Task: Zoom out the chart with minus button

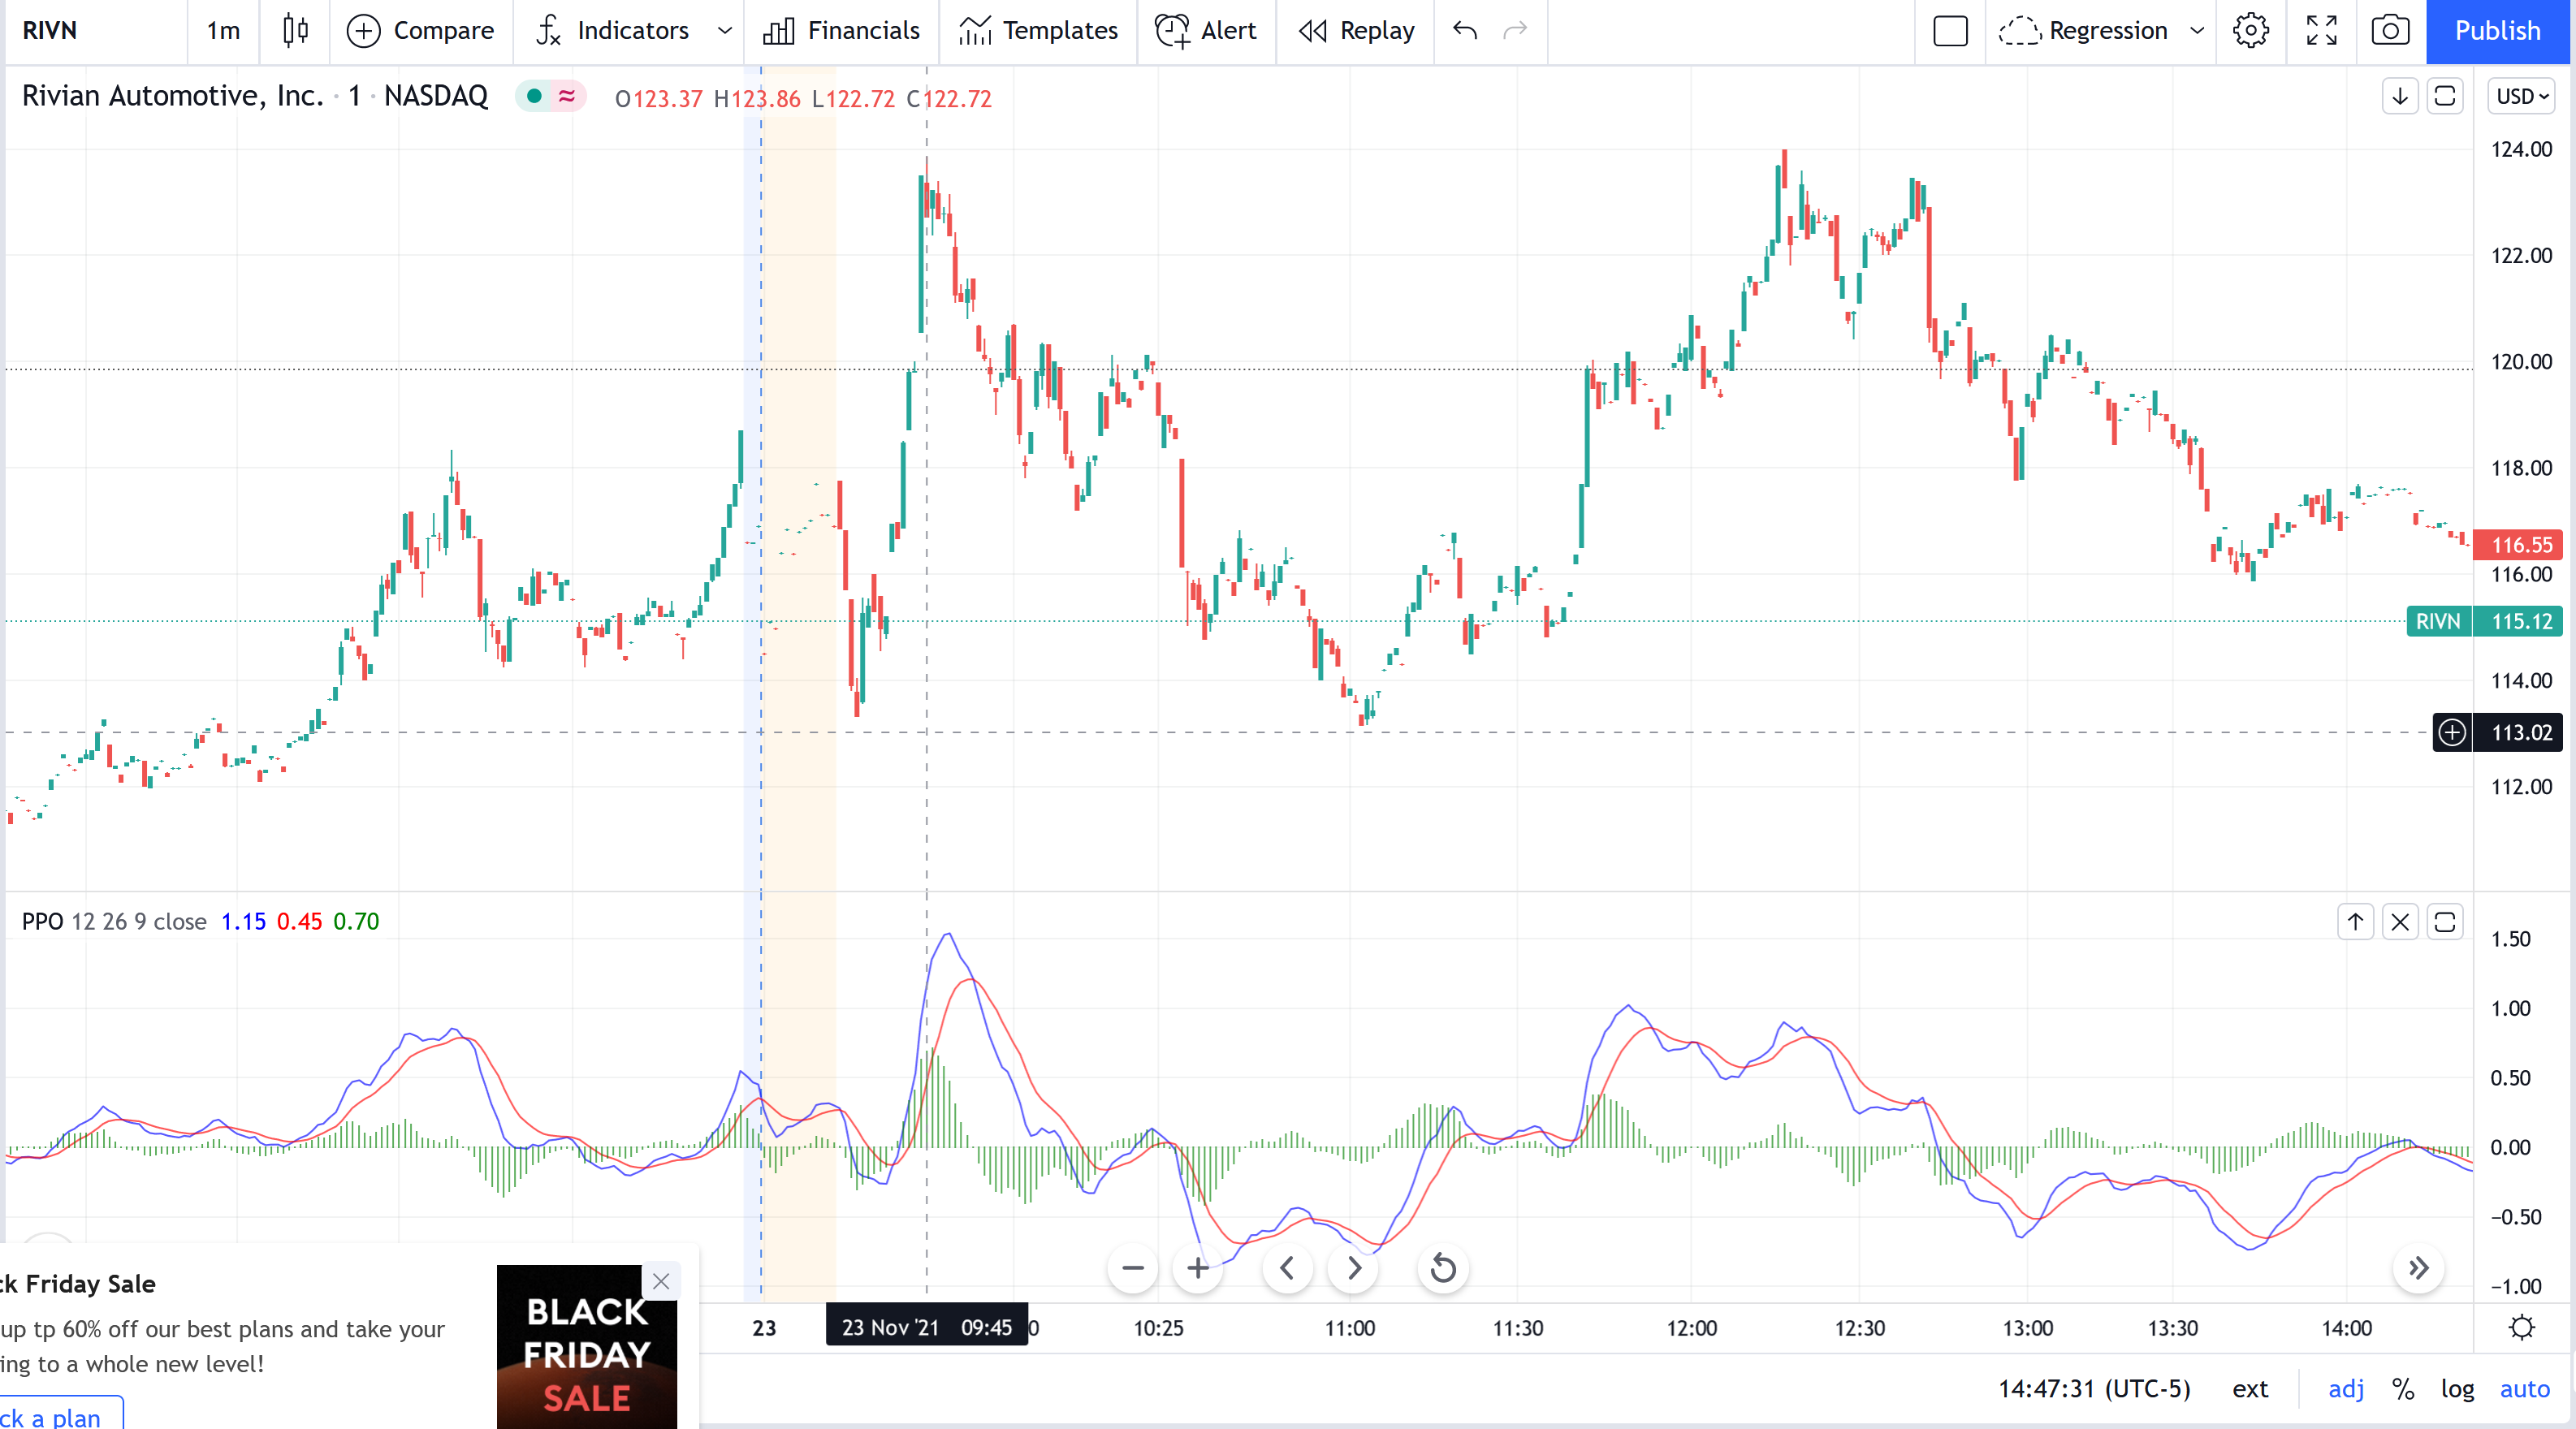Action: pyautogui.click(x=1132, y=1268)
